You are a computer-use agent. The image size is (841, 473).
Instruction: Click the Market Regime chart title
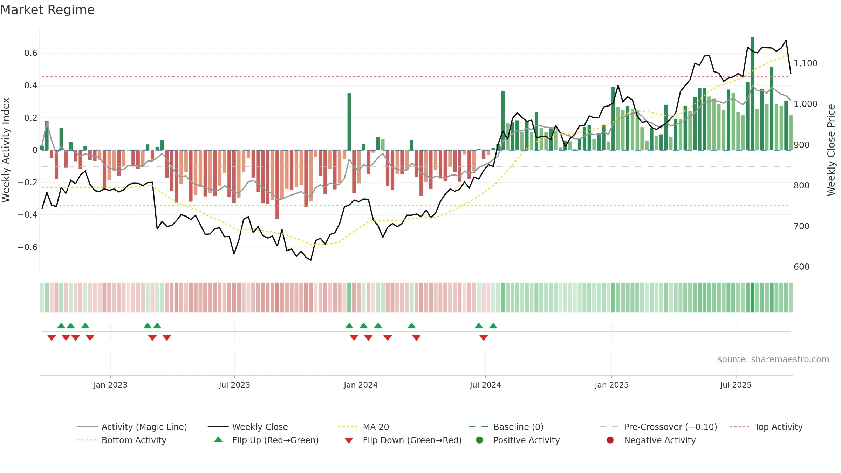47,10
